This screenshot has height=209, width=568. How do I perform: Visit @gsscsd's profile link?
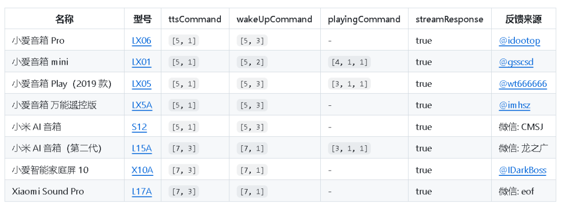coord(516,62)
